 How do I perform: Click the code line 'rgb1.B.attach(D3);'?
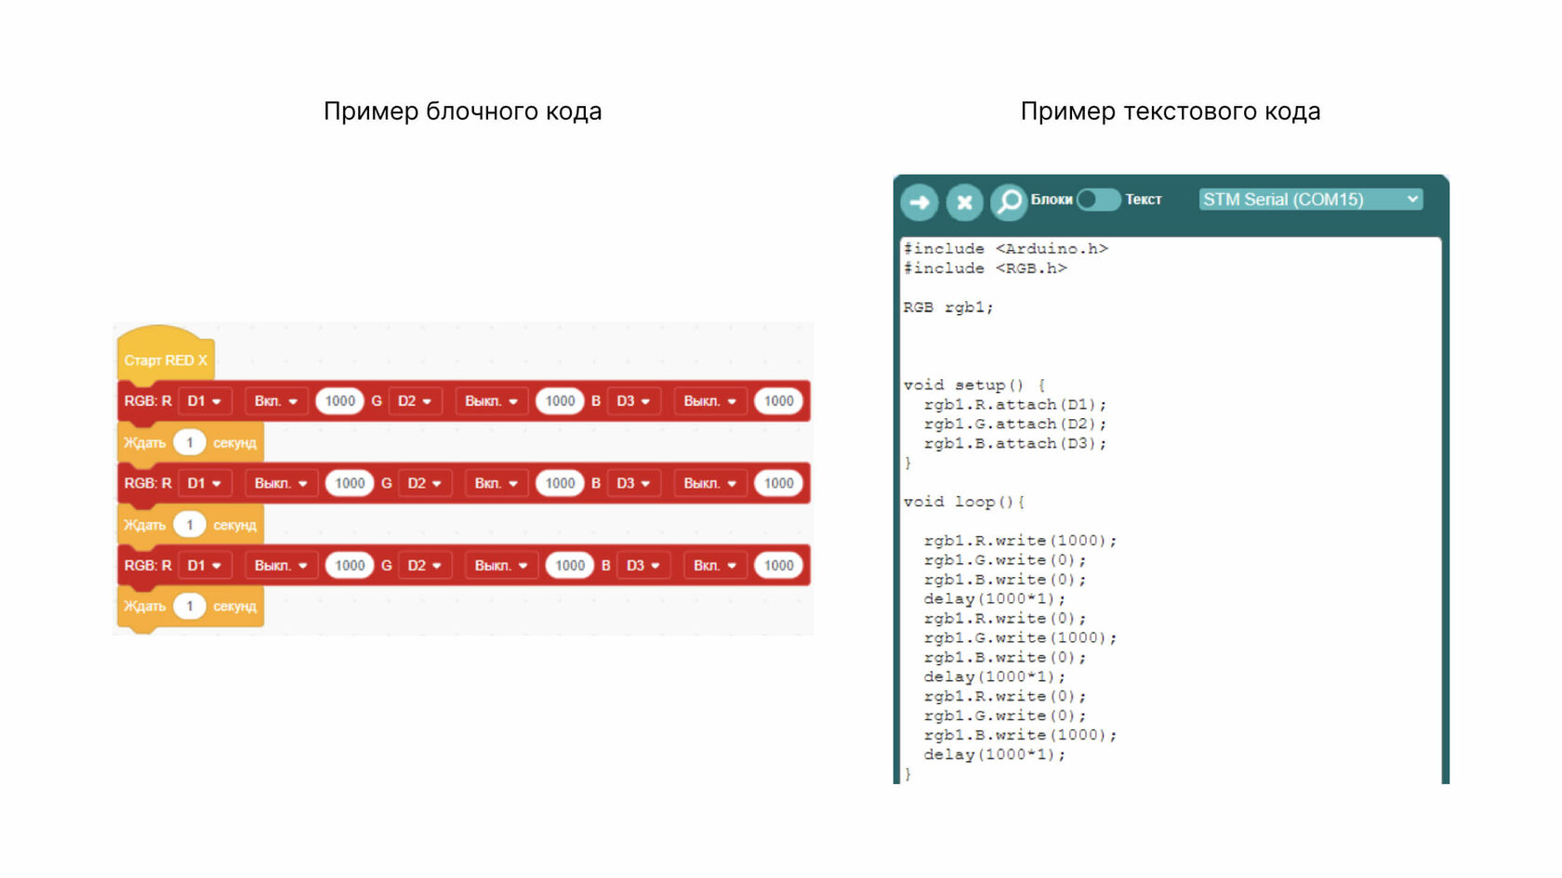[x=1015, y=443]
